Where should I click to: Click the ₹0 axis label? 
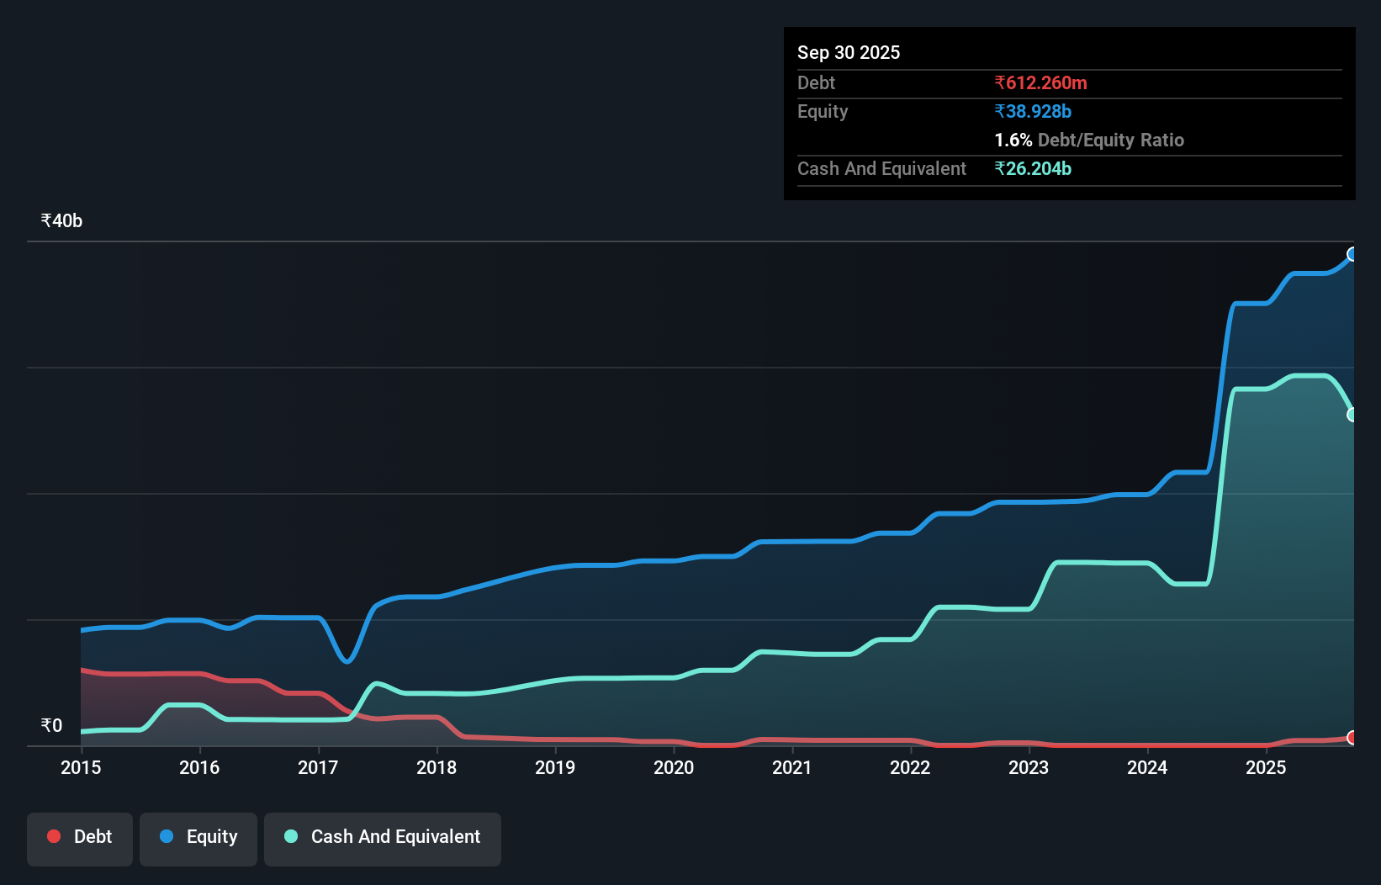(x=52, y=726)
